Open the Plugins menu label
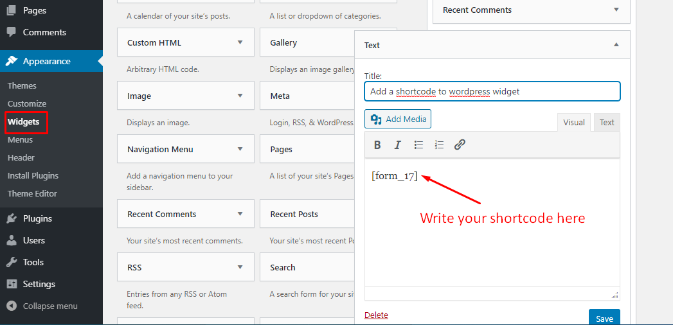Viewport: 673px width, 325px height. (37, 218)
